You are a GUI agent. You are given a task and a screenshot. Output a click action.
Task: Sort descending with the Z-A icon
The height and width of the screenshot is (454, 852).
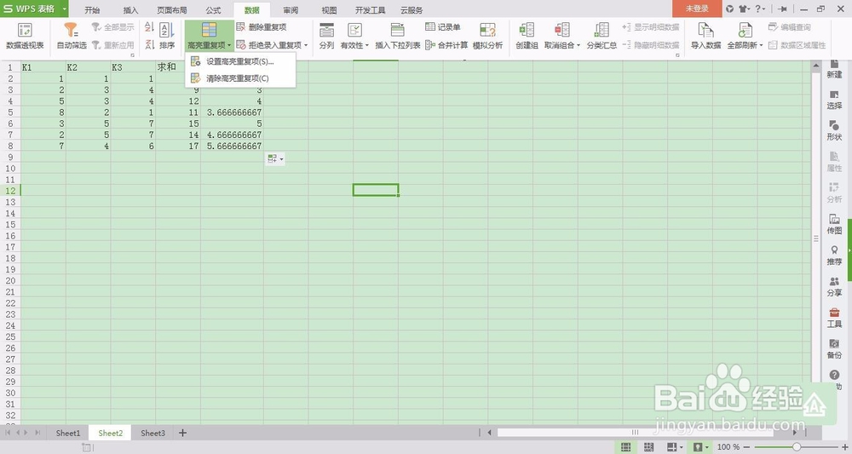149,44
